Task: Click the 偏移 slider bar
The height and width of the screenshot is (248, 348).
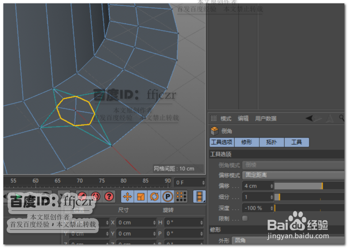Action: tap(309, 186)
